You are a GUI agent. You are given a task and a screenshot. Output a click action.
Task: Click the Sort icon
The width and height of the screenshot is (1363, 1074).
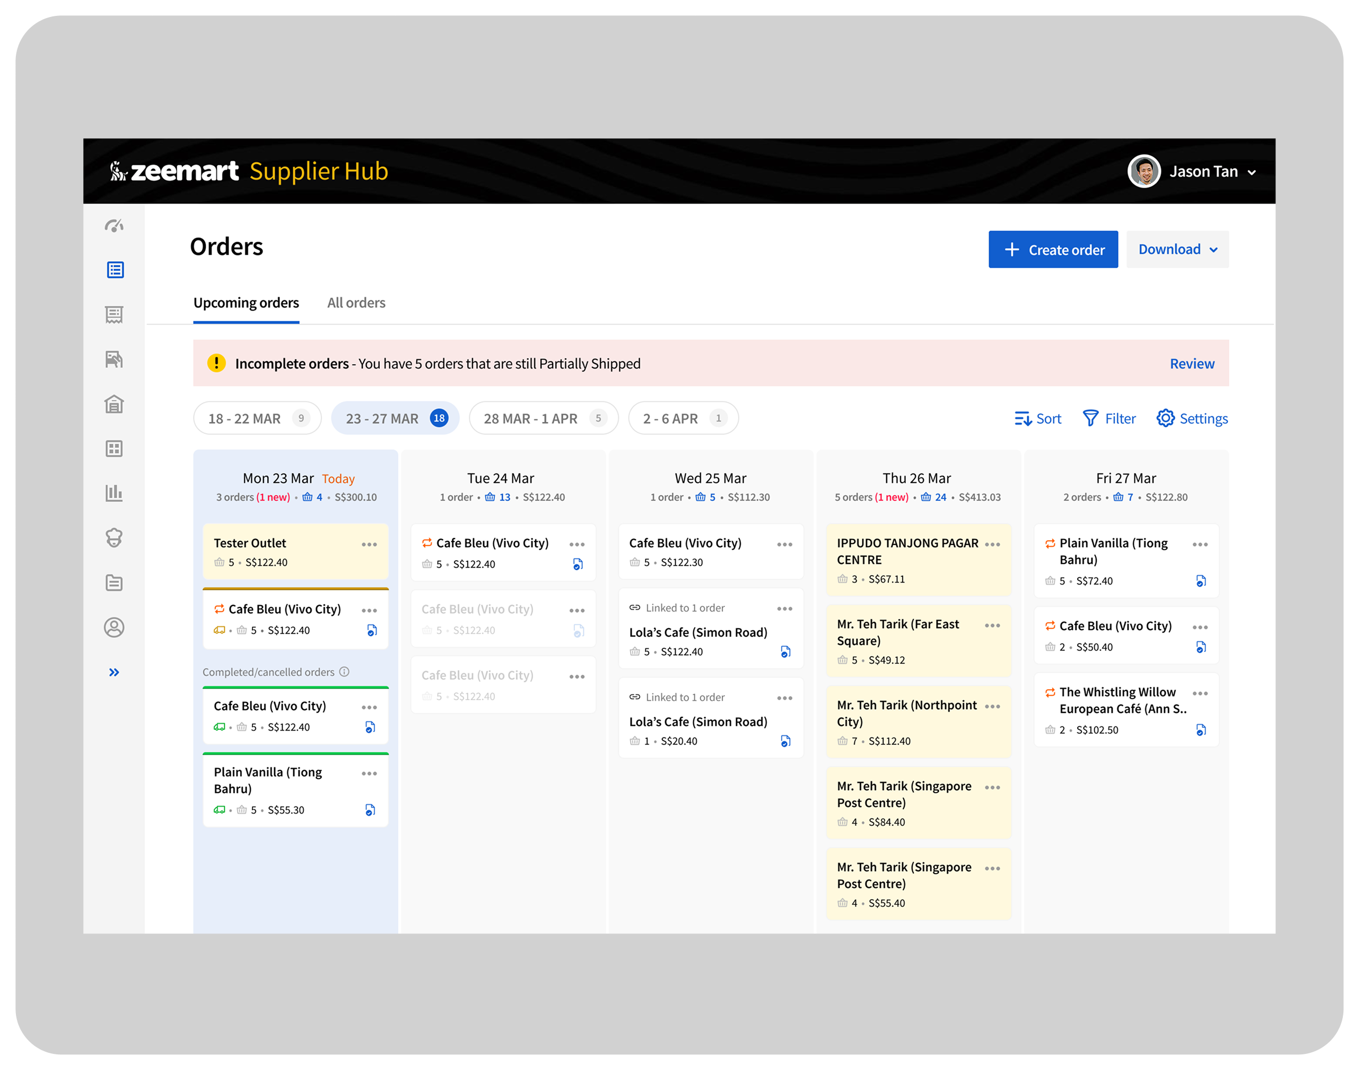1023,419
